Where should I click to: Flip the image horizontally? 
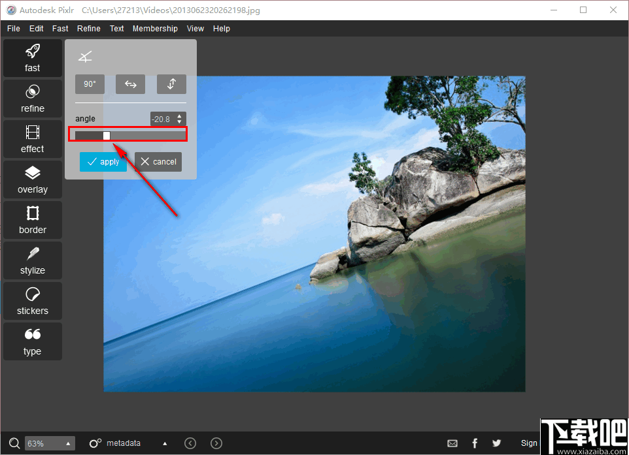[x=130, y=84]
